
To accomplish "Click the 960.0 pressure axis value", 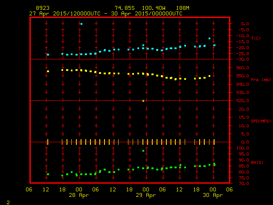I will point(243,67).
